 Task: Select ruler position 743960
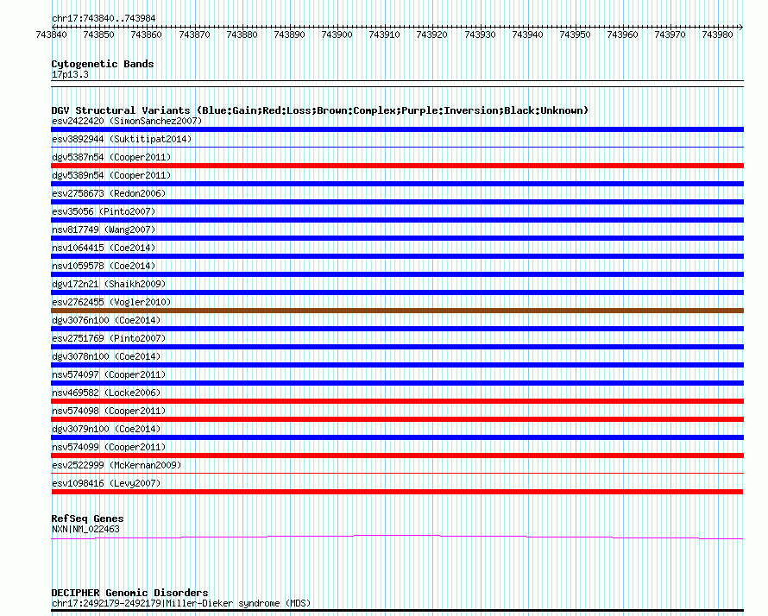(x=622, y=35)
